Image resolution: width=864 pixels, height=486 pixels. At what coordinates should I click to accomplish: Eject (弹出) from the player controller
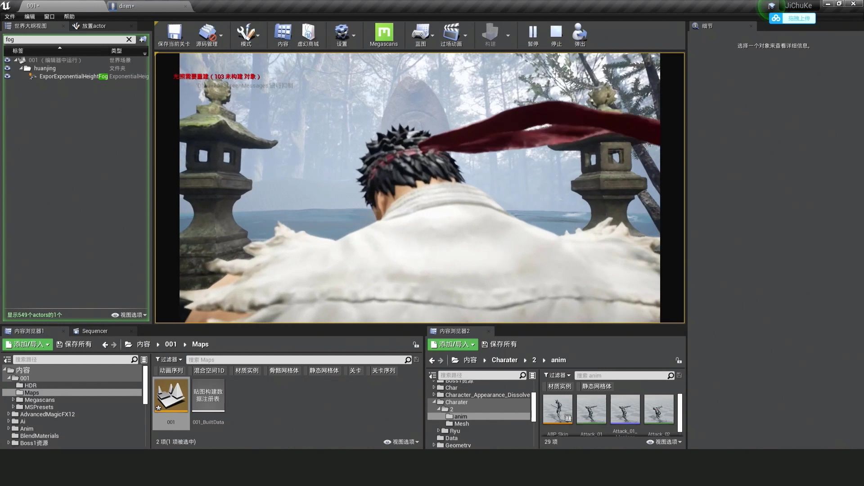click(x=580, y=35)
